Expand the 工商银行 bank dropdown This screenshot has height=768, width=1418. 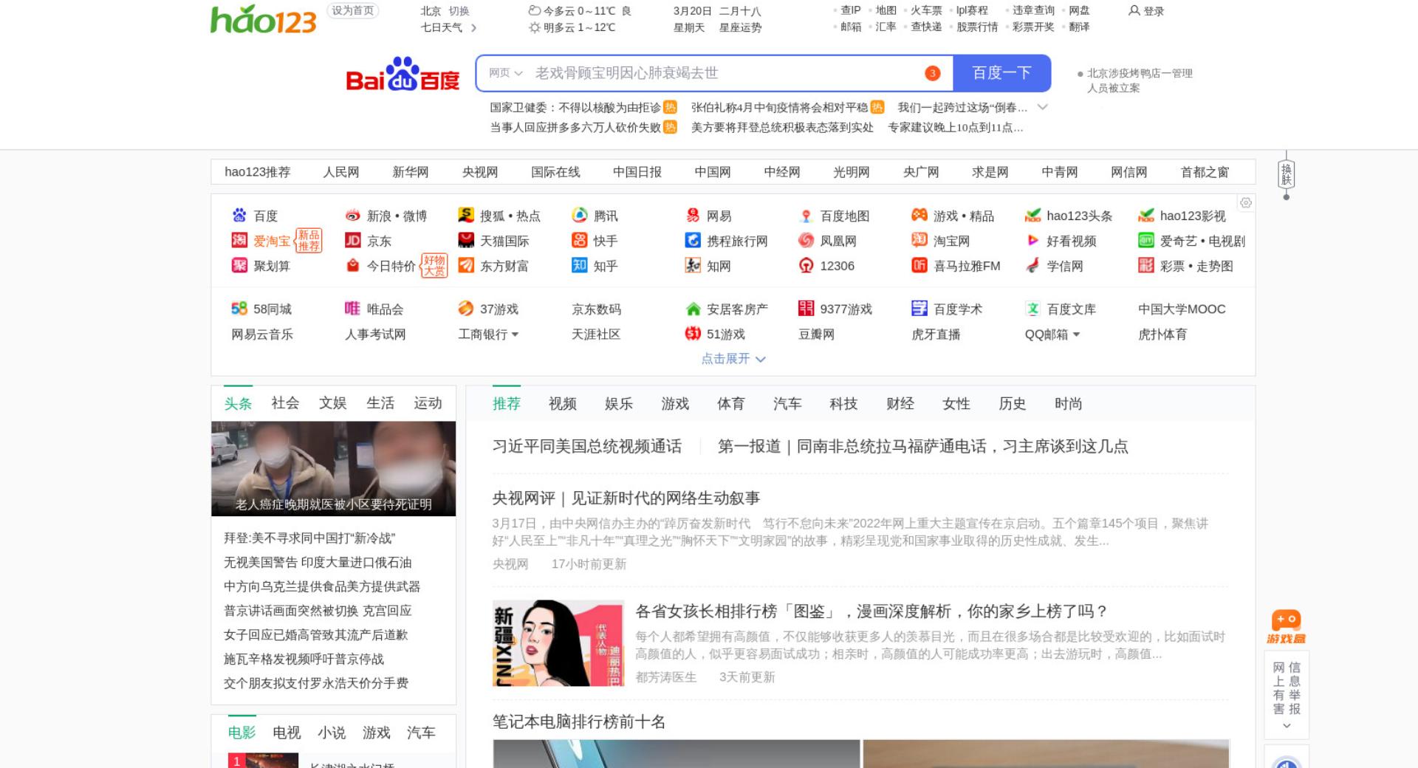coord(515,335)
